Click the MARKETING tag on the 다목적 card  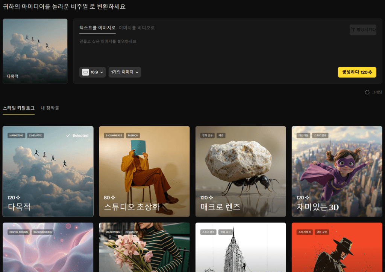(x=17, y=136)
